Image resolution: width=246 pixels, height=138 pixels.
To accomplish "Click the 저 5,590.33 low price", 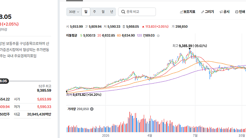I will click(x=112, y=26).
